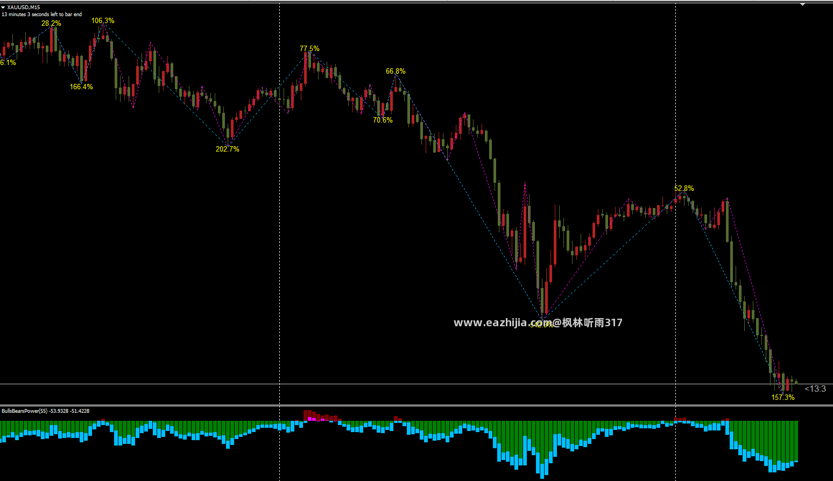Select the 70.6% swing low label
Image resolution: width=833 pixels, height=481 pixels.
[x=383, y=120]
